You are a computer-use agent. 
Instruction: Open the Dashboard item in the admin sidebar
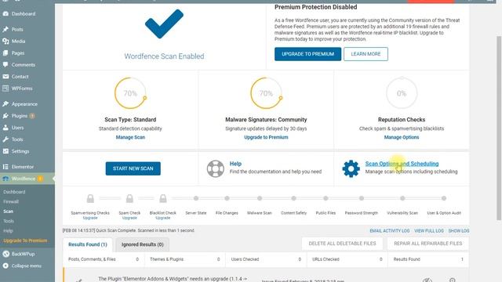(x=24, y=14)
